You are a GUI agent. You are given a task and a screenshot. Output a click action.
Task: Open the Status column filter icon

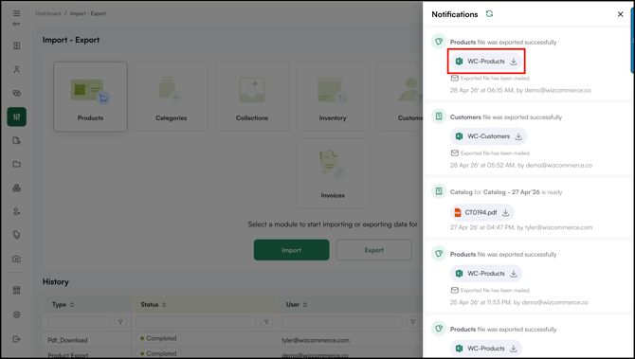coord(266,322)
